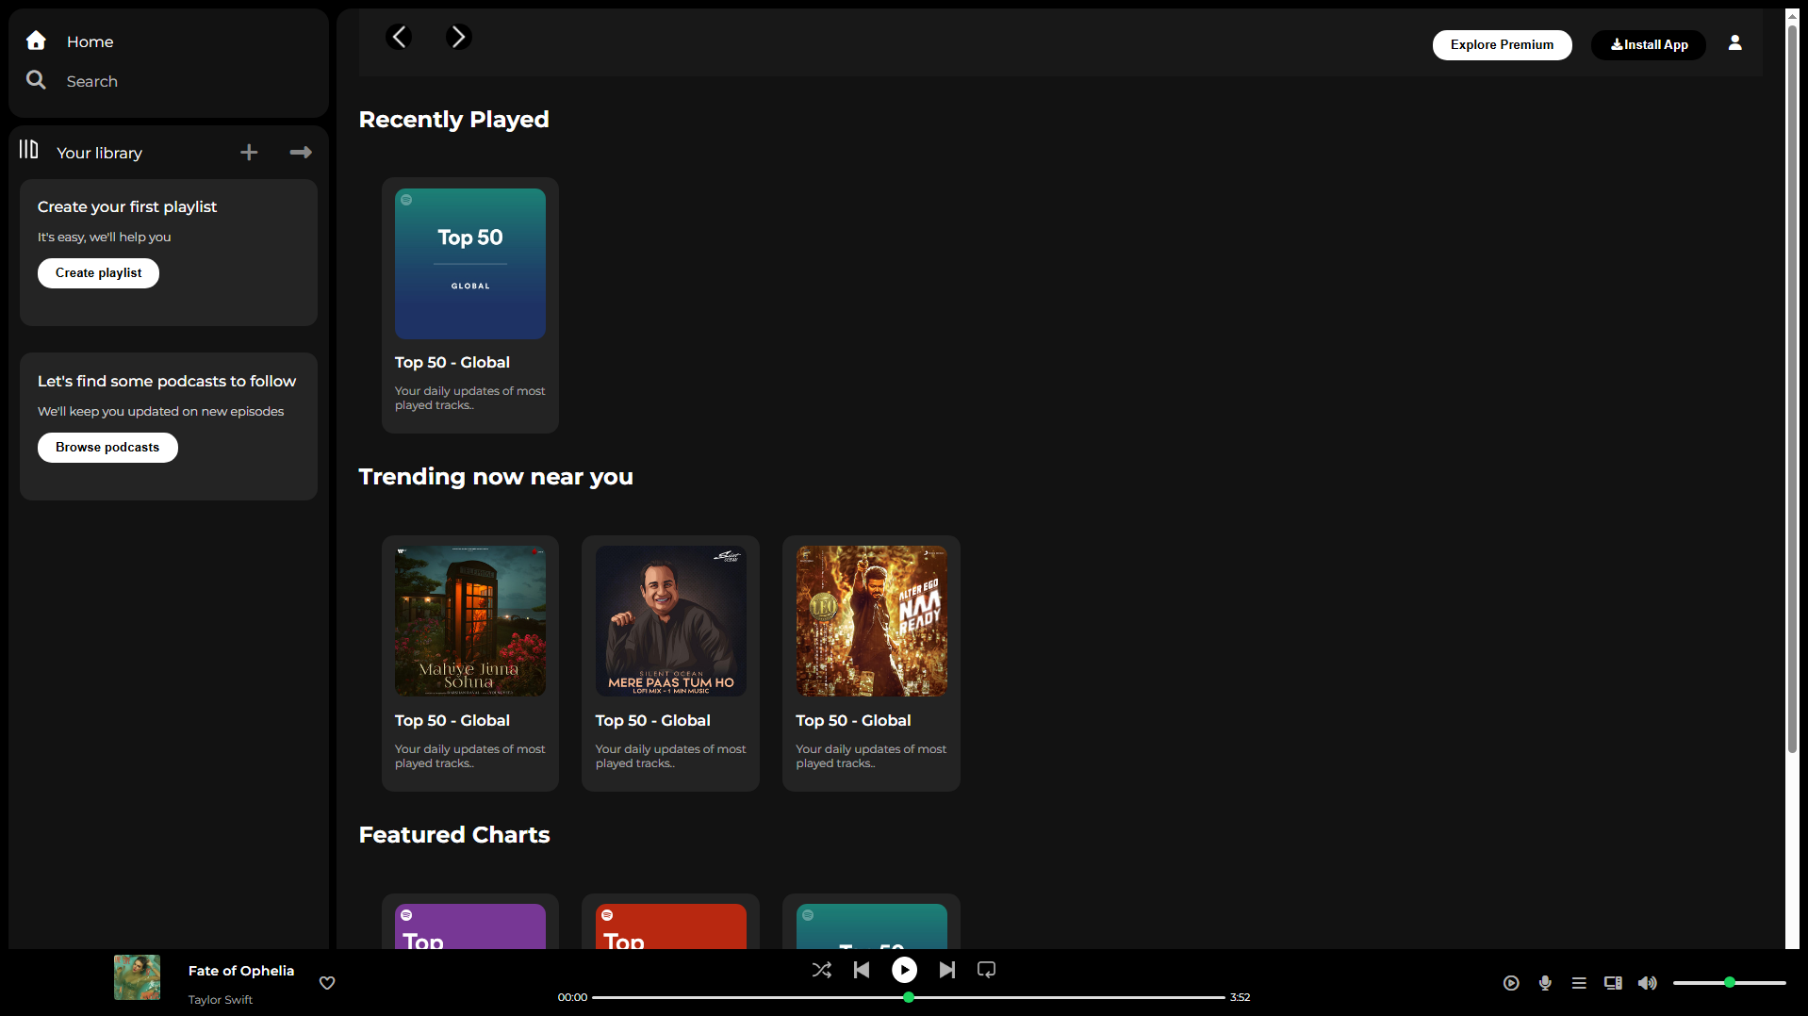Click Create playlist button

[x=98, y=273]
